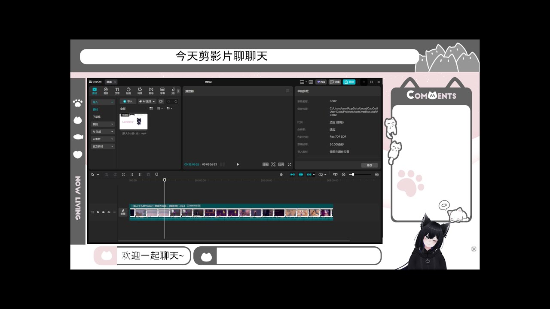Click the trash delete icon in timeline toolbar
550x309 pixels.
(149, 175)
